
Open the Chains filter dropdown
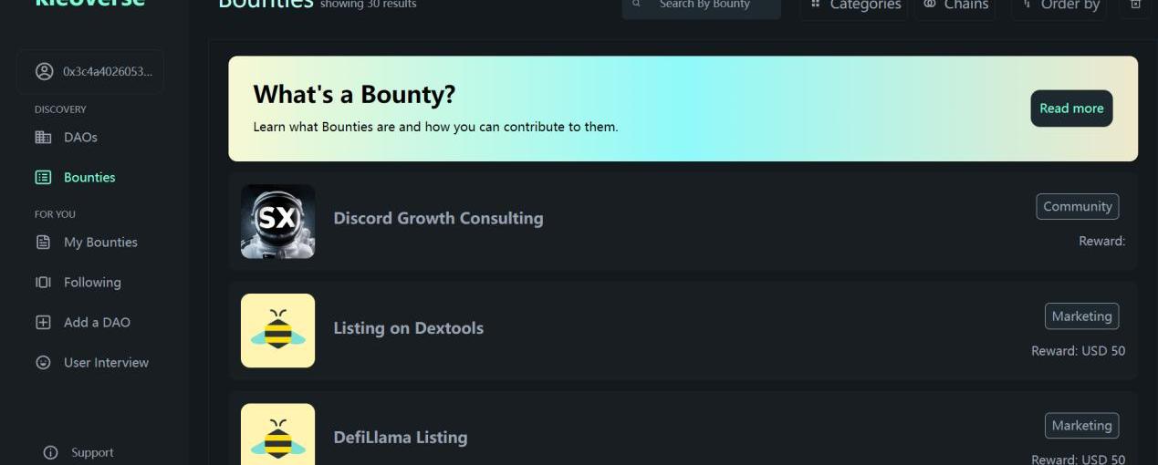tap(955, 5)
